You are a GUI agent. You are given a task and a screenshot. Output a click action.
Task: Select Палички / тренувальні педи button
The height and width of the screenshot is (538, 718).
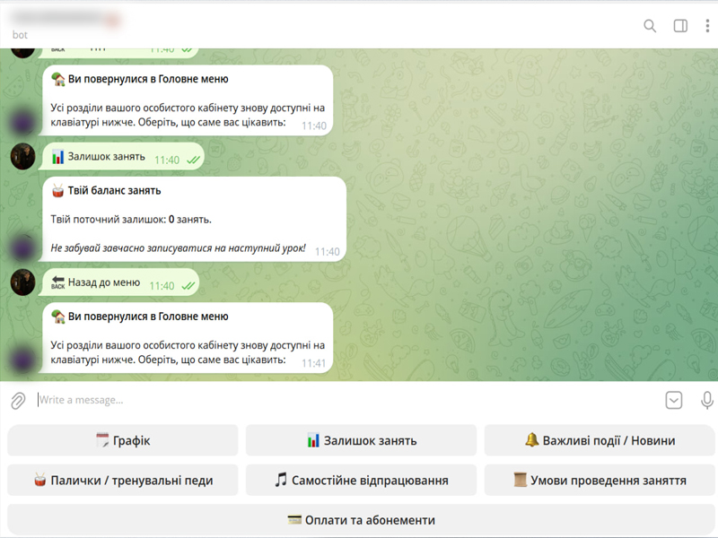(123, 481)
